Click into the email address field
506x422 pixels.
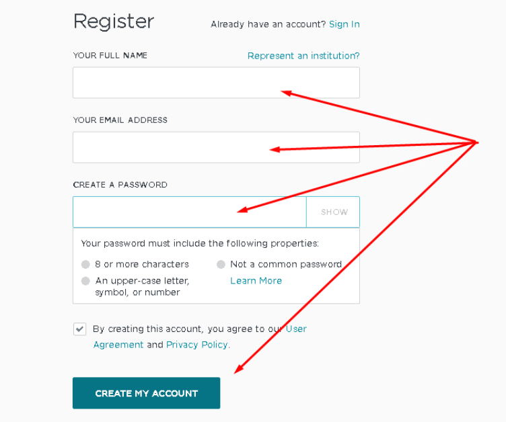coord(216,147)
